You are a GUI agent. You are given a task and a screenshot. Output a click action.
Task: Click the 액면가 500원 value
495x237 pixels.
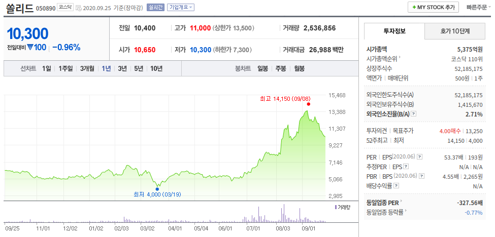coord(464,78)
